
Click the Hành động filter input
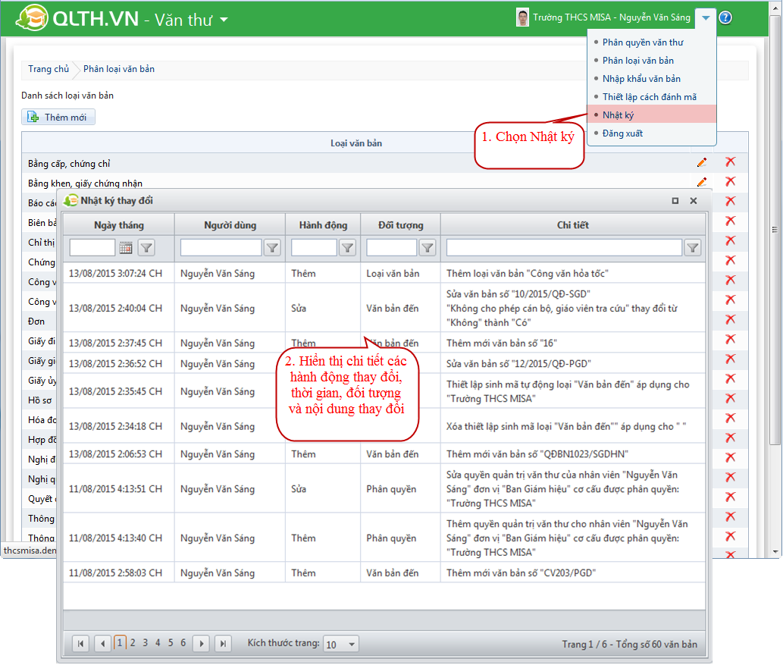314,248
